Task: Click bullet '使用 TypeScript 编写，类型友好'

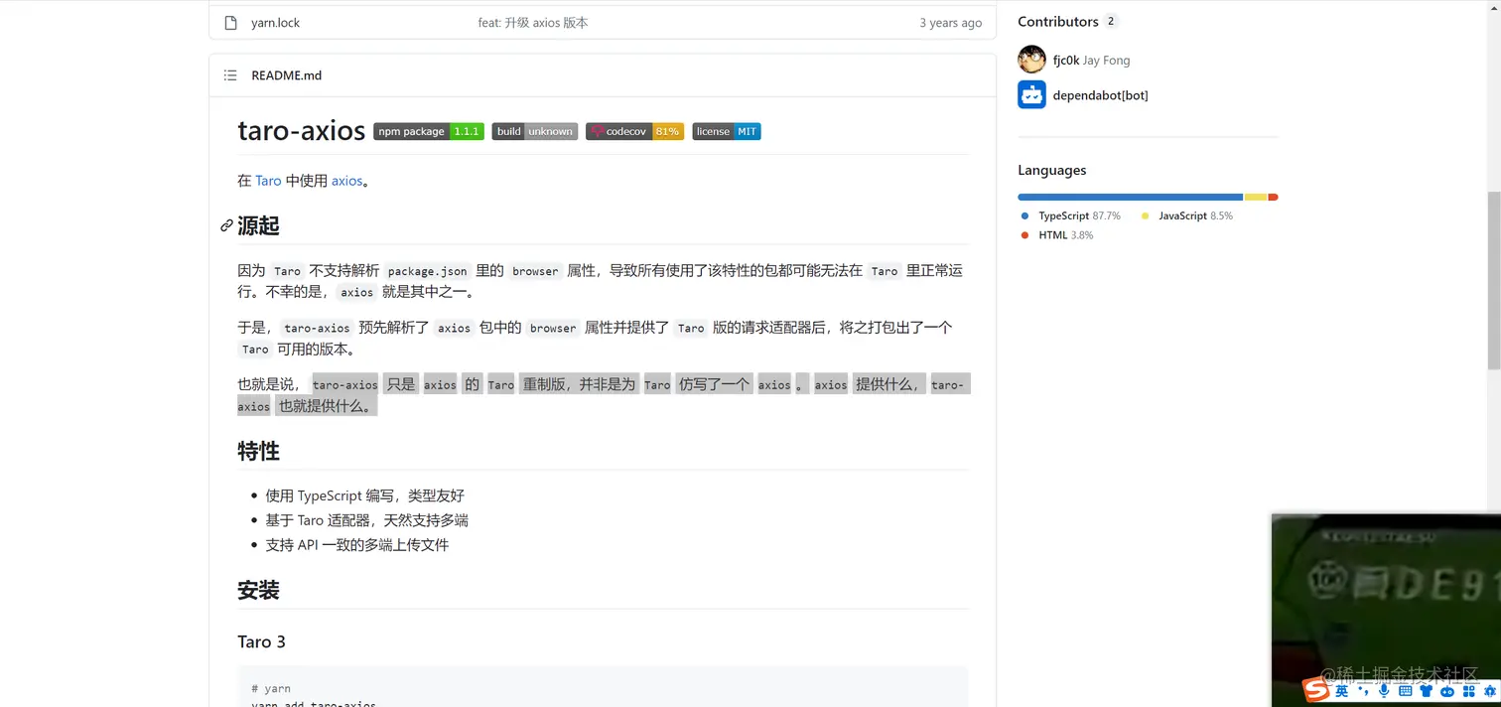Action: (x=364, y=495)
